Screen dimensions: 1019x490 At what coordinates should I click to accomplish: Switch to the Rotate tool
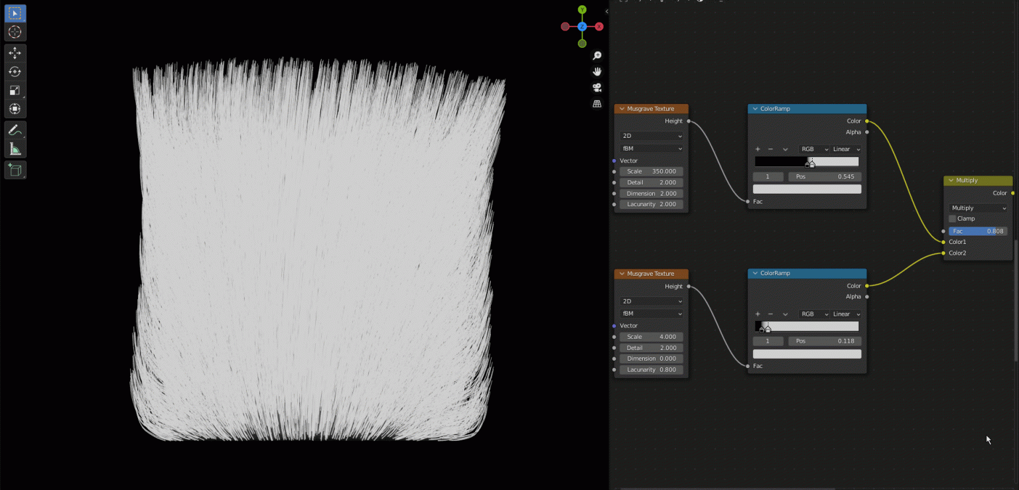pos(15,72)
